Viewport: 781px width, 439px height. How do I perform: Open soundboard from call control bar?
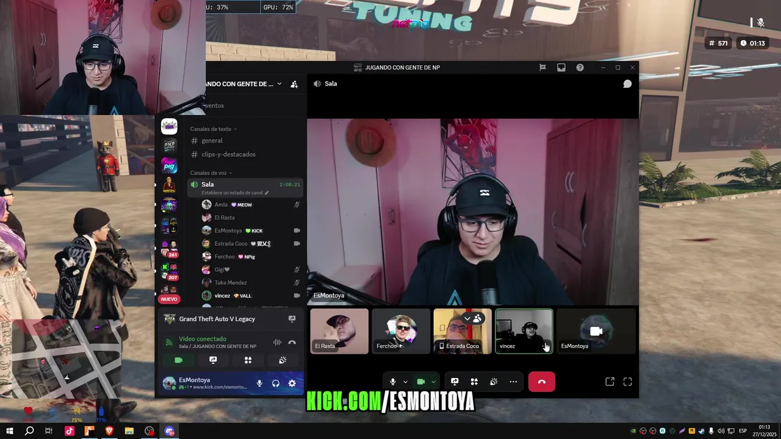click(494, 382)
